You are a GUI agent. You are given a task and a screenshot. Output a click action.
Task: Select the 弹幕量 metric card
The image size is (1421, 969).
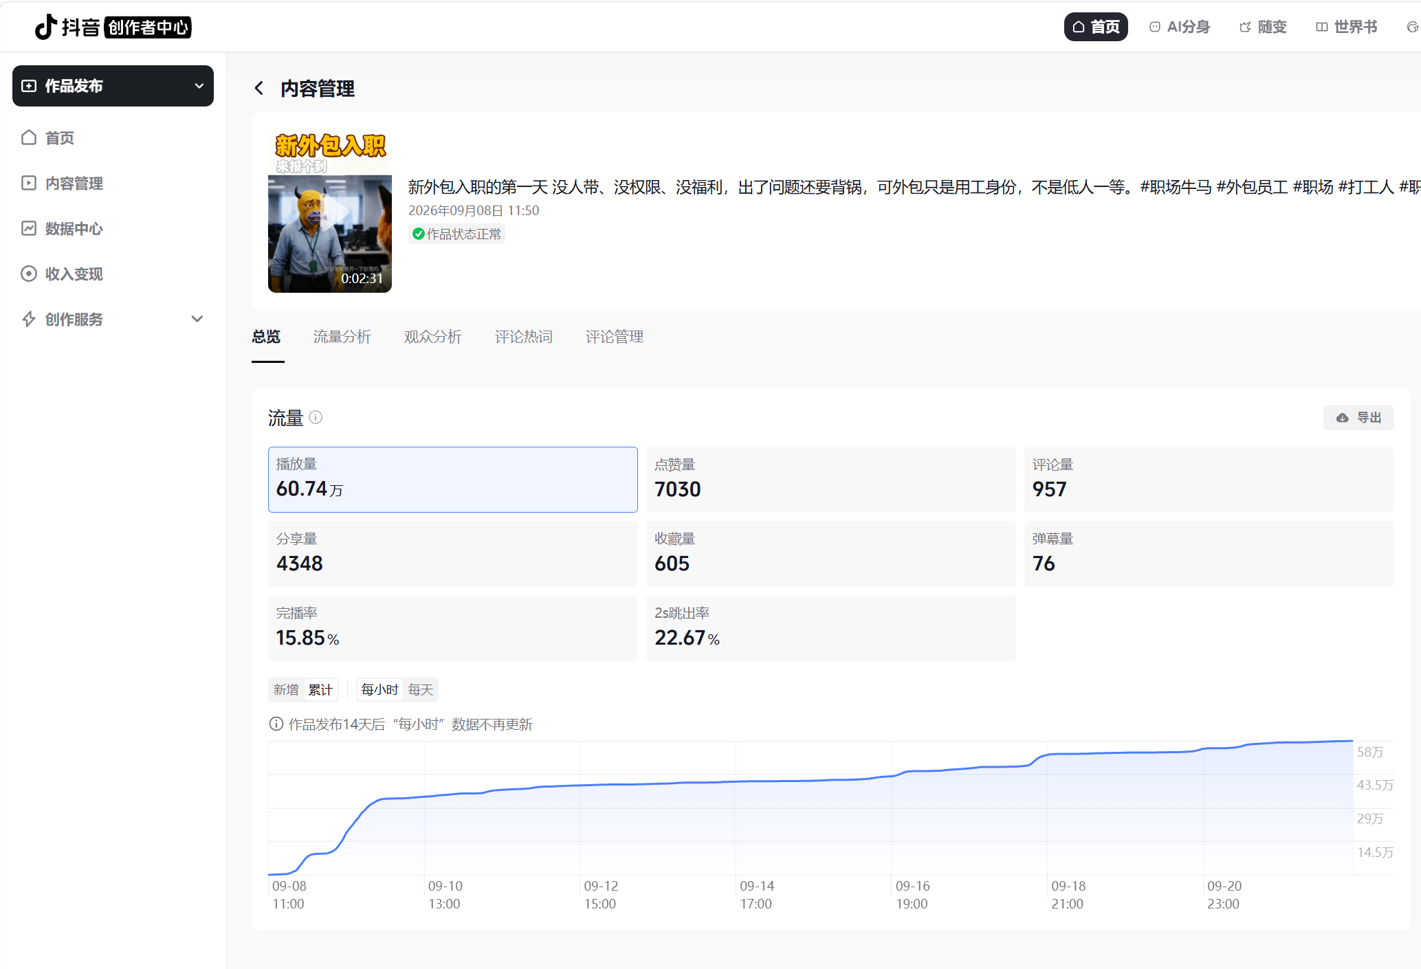tap(1209, 554)
